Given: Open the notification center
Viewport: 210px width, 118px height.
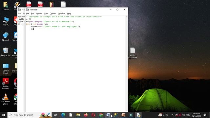Looking at the screenshot, I should pos(205,115).
